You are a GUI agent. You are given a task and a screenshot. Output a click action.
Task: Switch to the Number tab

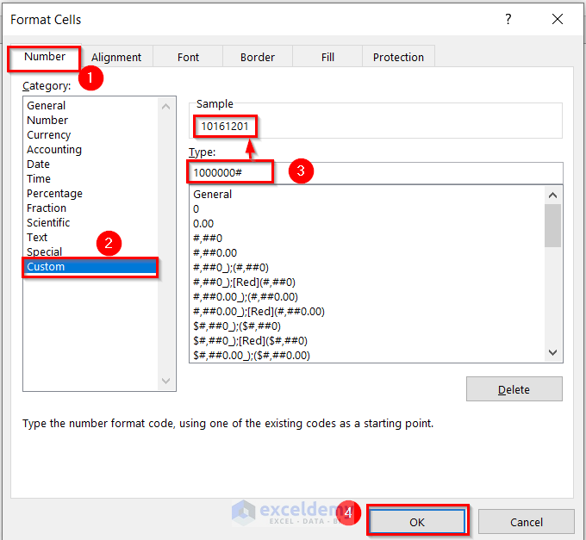coord(45,57)
